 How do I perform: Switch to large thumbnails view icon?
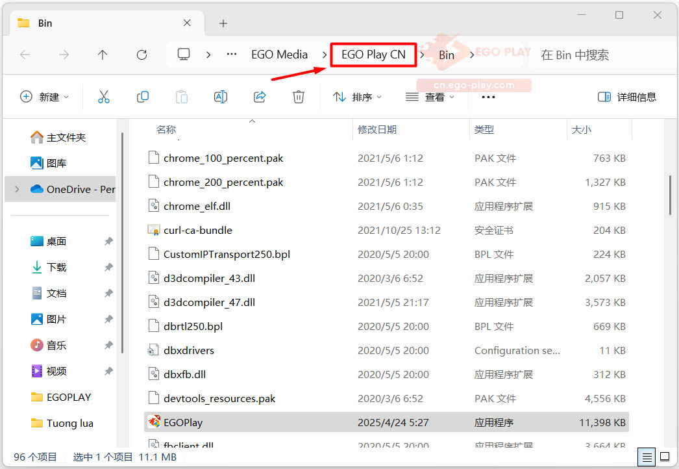point(665,457)
